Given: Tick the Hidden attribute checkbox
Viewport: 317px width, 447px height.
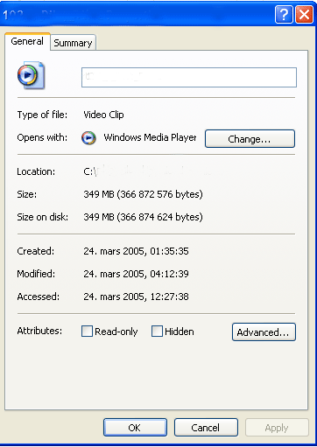Looking at the screenshot, I should [x=157, y=332].
